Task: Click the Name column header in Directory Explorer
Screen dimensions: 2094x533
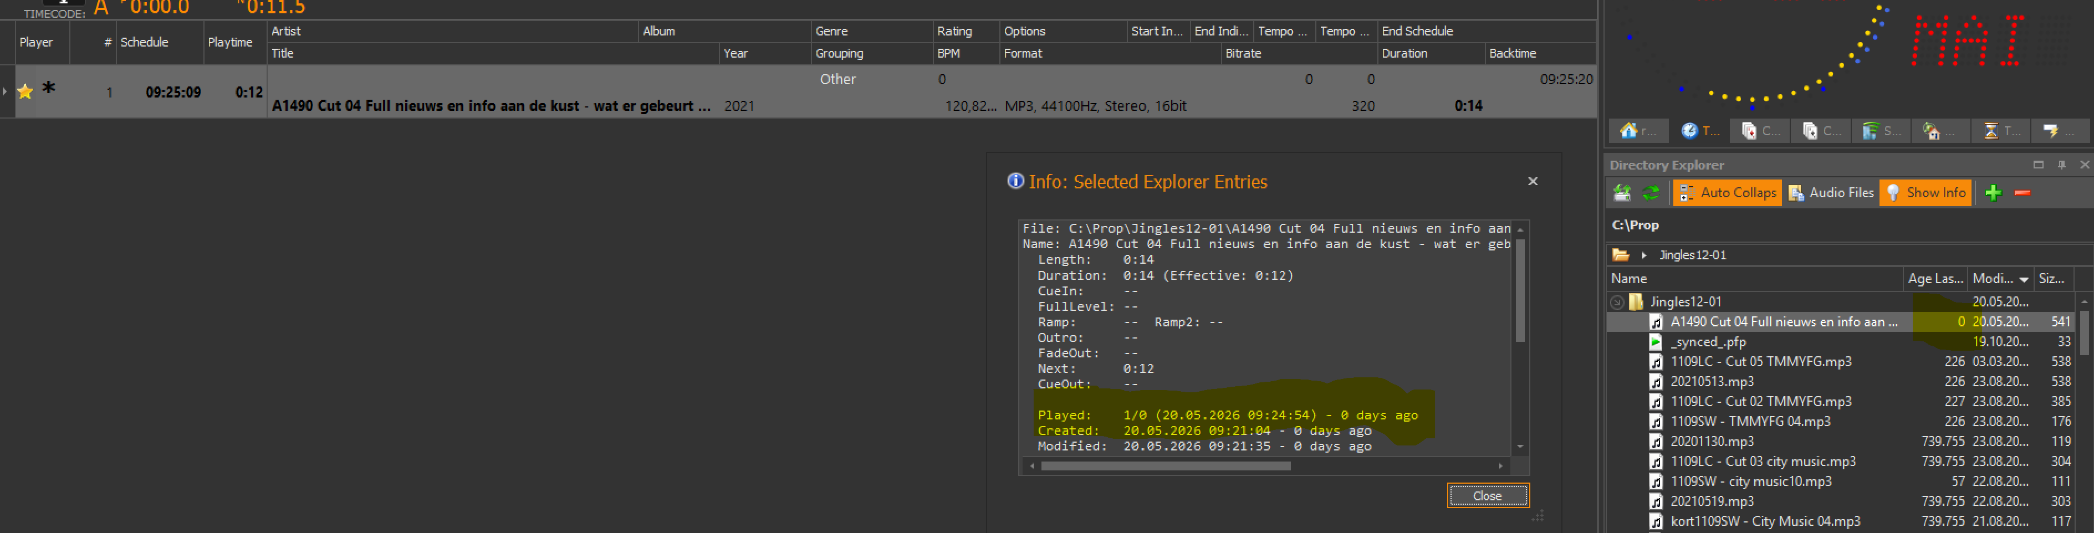Action: 1756,279
